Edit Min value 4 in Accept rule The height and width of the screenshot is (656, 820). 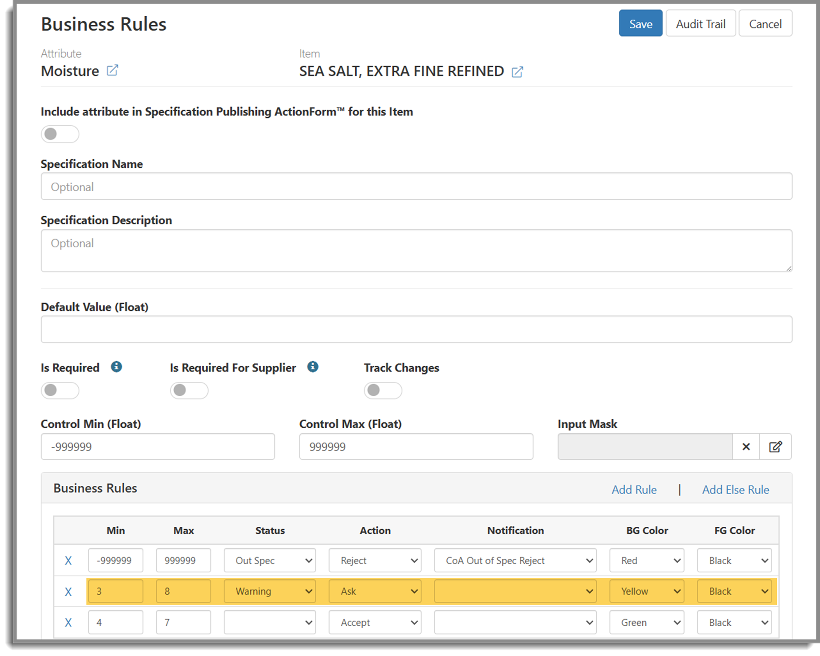point(116,622)
